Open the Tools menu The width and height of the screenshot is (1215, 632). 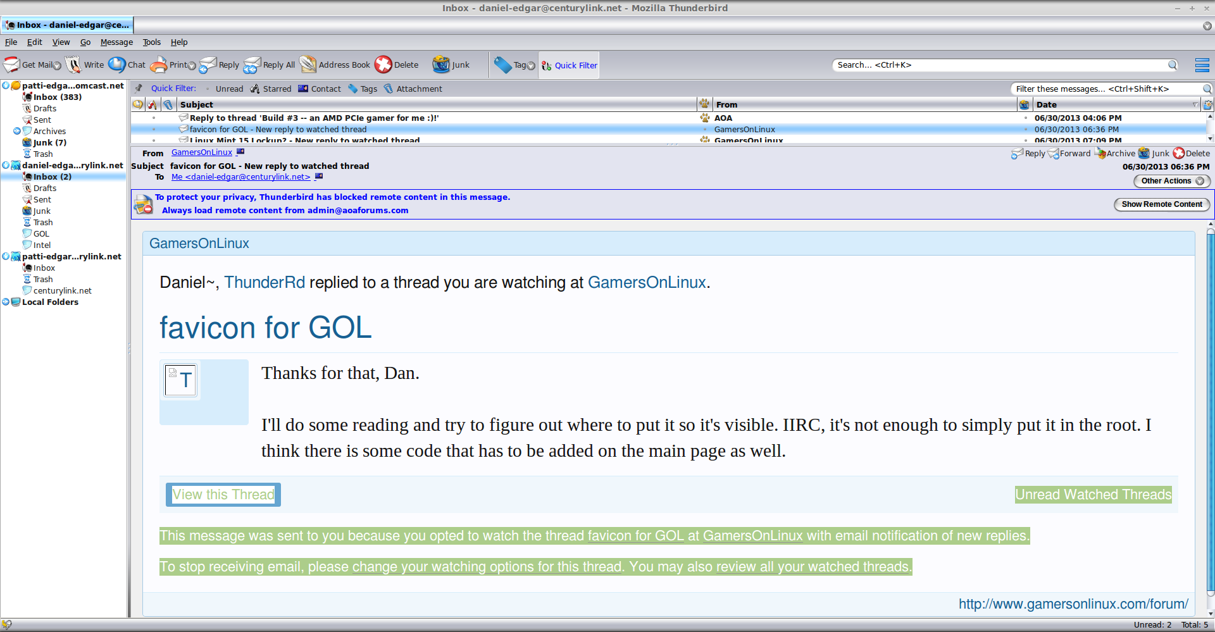(152, 42)
